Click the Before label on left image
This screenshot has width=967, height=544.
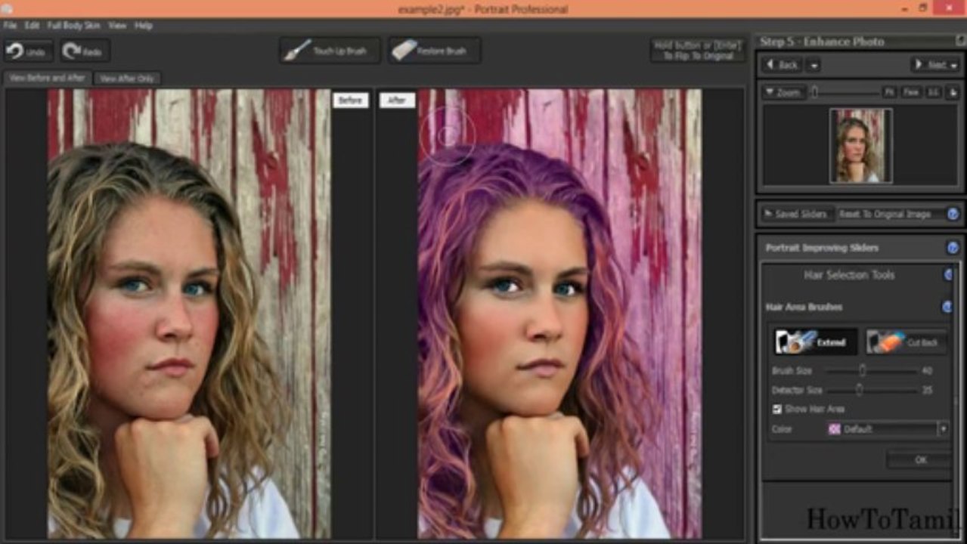point(350,100)
